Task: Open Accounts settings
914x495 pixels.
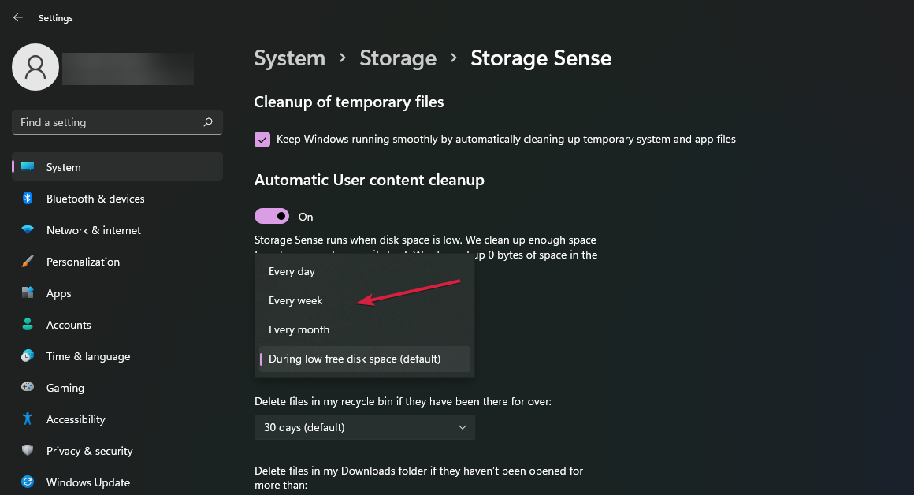Action: (x=69, y=325)
